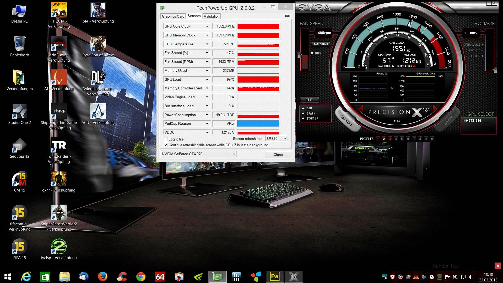This screenshot has width=503, height=283.
Task: Toggle the START UP option in Precision X
Action: click(x=303, y=119)
